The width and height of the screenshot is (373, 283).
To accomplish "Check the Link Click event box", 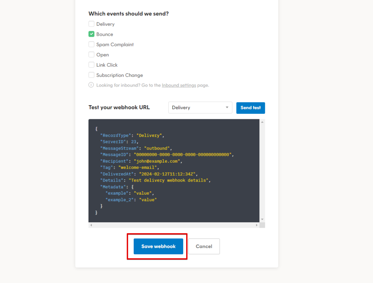I will click(x=91, y=65).
